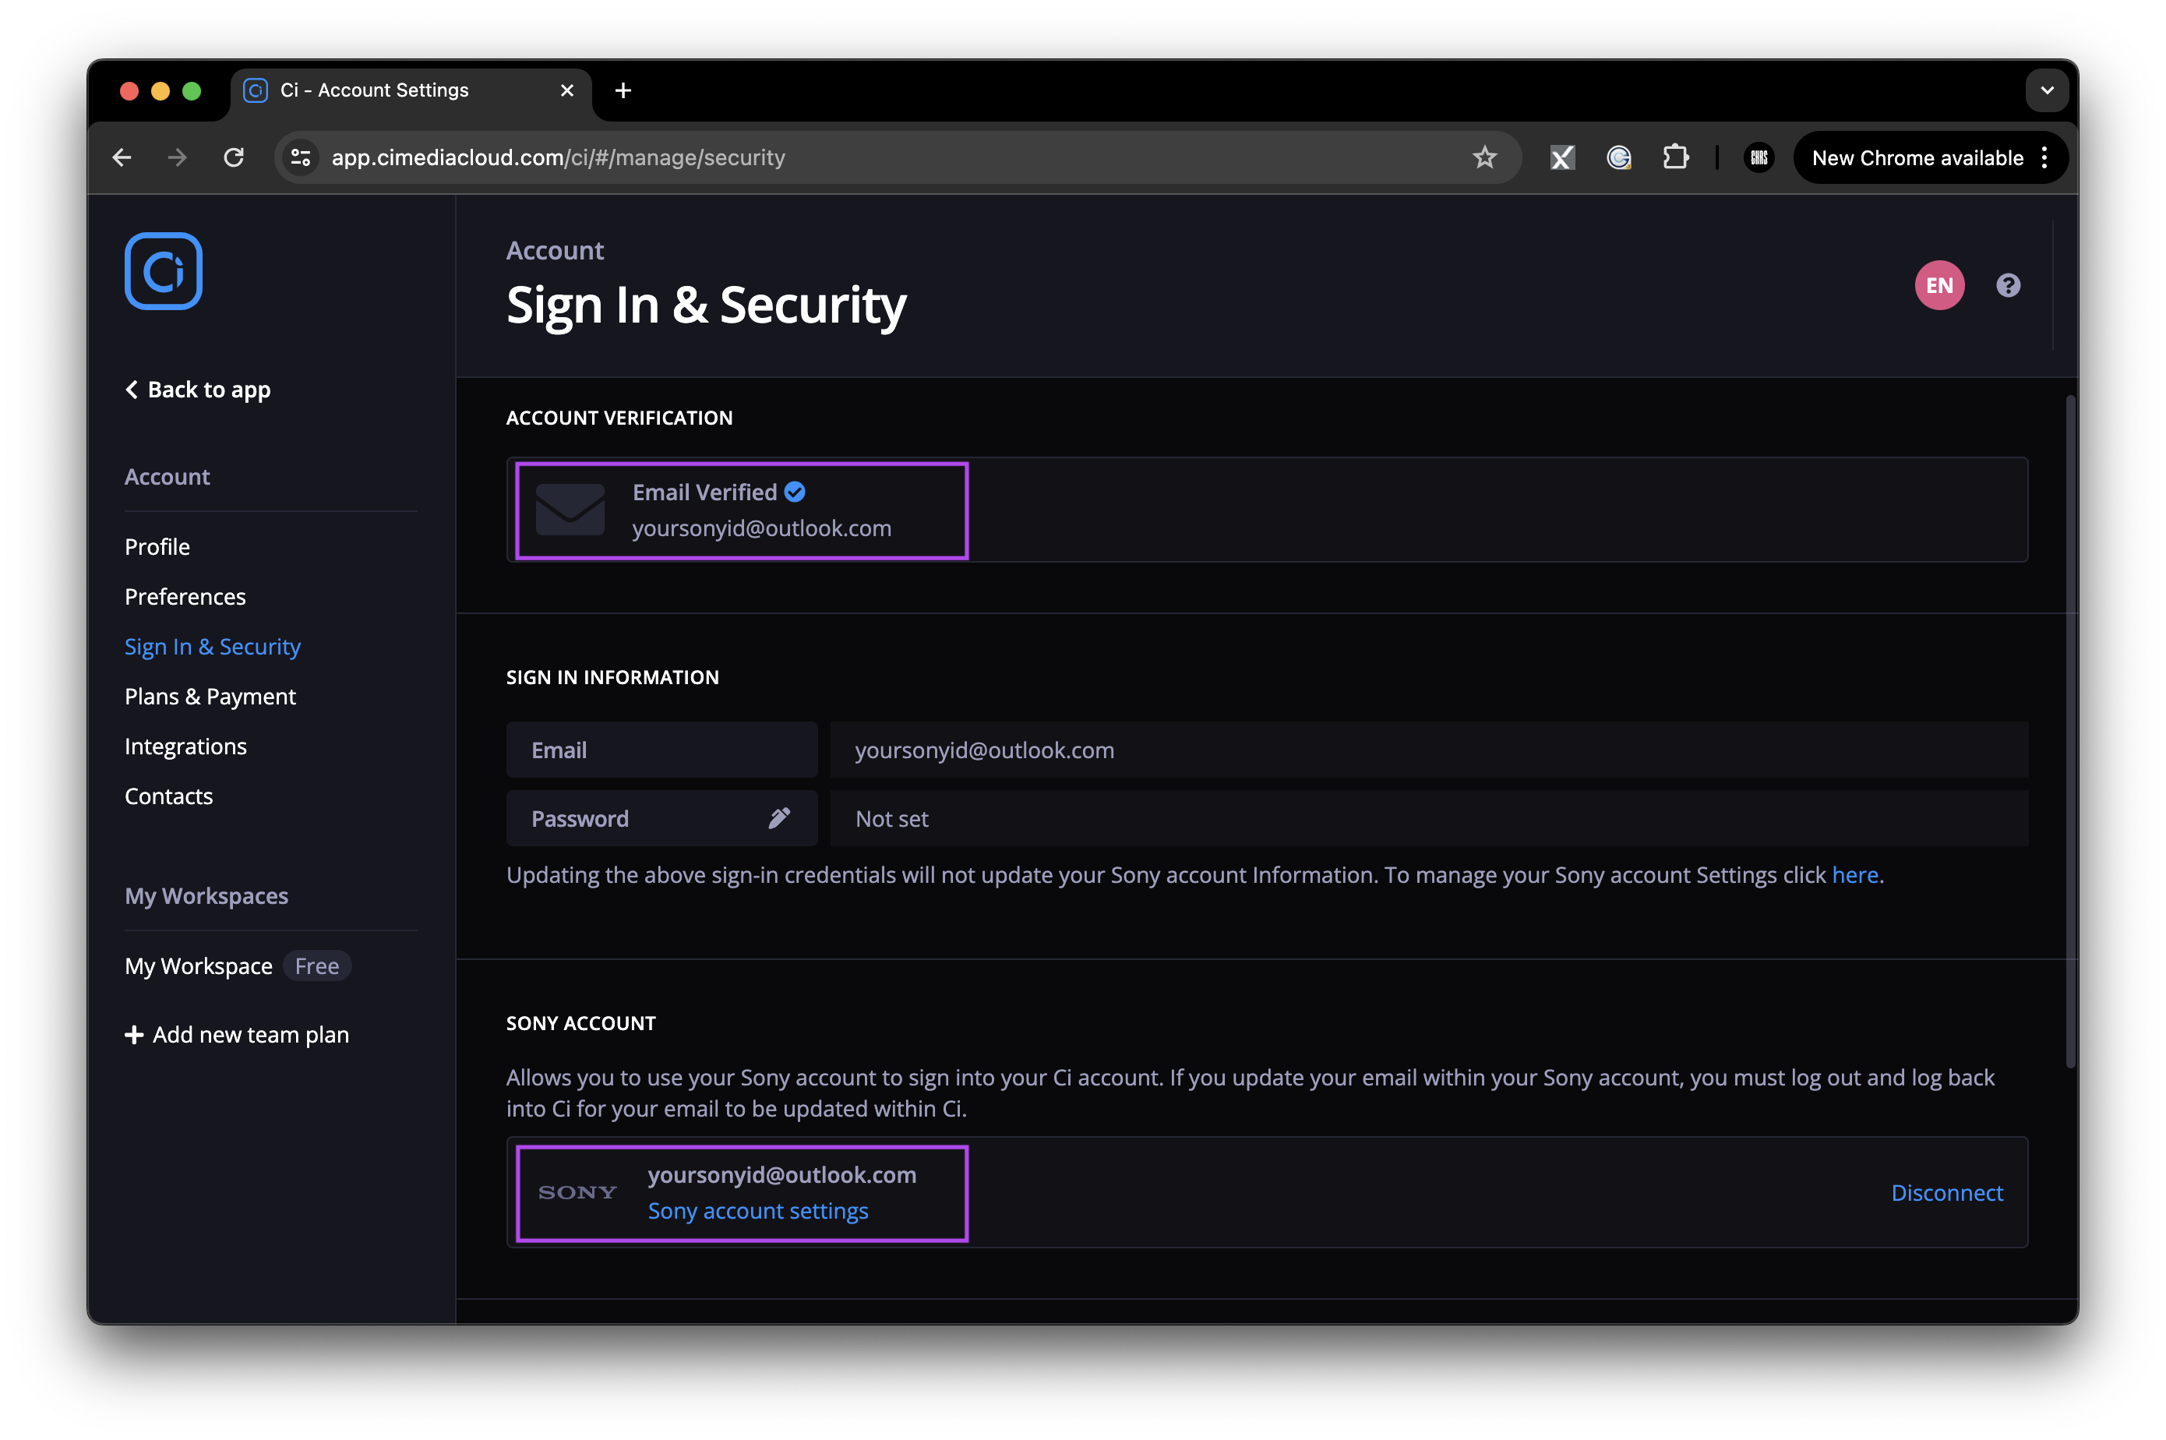Open the tab overview chevron at top right
Image resolution: width=2166 pixels, height=1440 pixels.
tap(2047, 90)
